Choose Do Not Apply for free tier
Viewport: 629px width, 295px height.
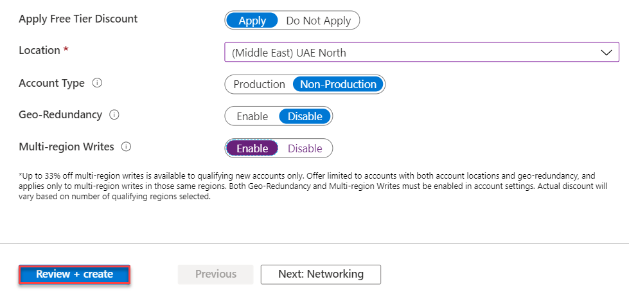(318, 21)
